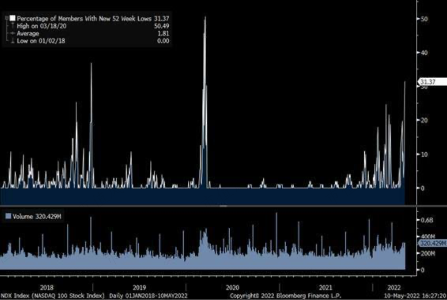Image resolution: width=447 pixels, height=300 pixels.
Task: Click the 2018 year label on time axis
Action: (x=47, y=288)
